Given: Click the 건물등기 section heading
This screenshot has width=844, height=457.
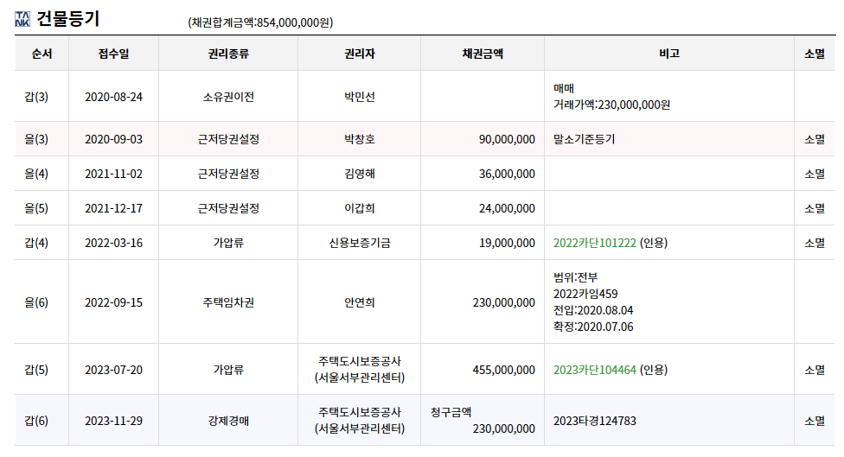Looking at the screenshot, I should pos(67,19).
